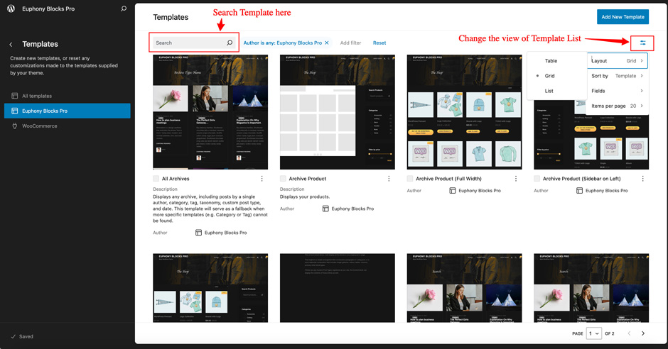
Task: Remove the Euphony Blocks Pro author filter
Action: (x=327, y=43)
